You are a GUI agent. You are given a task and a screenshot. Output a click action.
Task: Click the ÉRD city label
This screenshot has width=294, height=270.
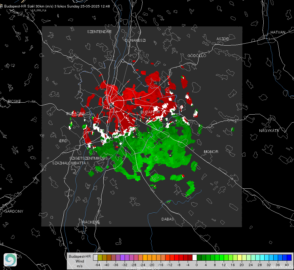[x=63, y=141]
